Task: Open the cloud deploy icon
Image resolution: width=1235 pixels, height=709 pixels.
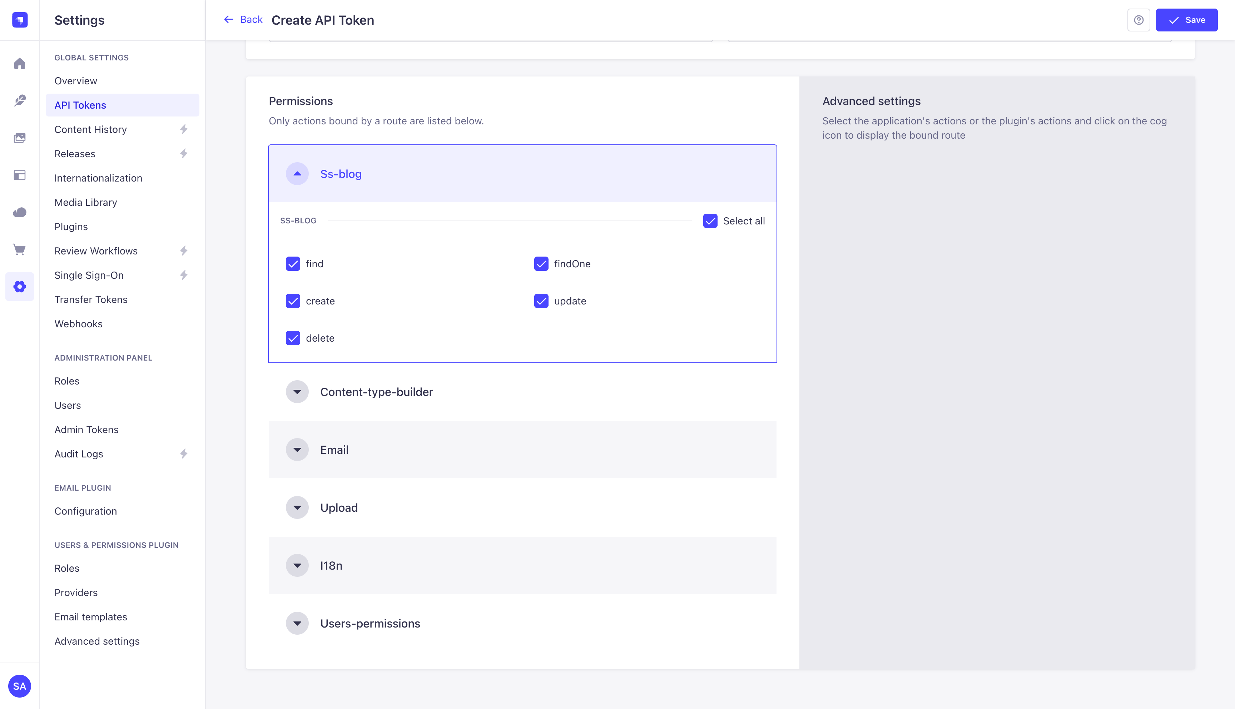Action: click(x=19, y=212)
